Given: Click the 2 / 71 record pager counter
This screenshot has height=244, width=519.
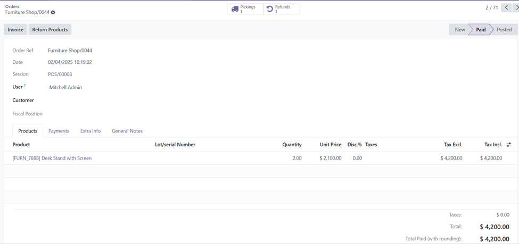Looking at the screenshot, I should tap(491, 8).
